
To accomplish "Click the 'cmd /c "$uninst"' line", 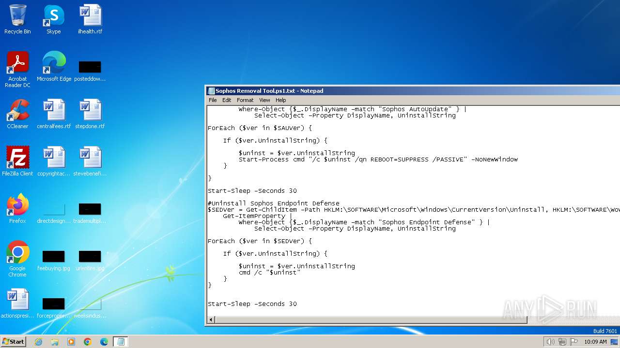I will pos(269,273).
